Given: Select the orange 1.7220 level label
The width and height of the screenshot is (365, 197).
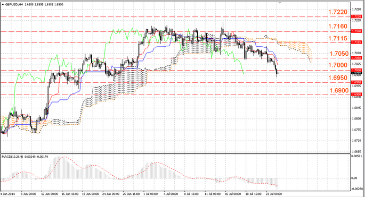Looking at the screenshot, I should coord(338,12).
